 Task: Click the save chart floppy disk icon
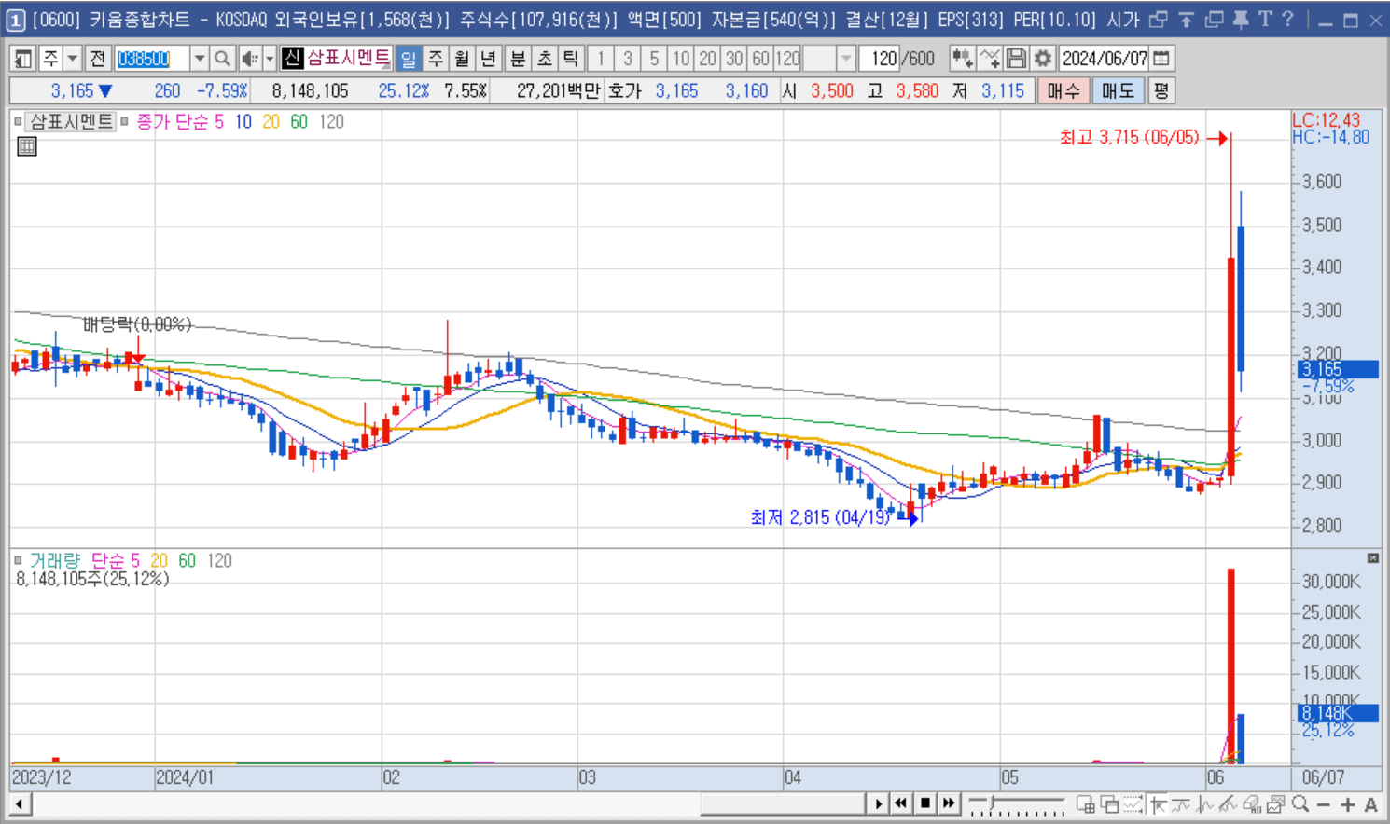pyautogui.click(x=1017, y=59)
